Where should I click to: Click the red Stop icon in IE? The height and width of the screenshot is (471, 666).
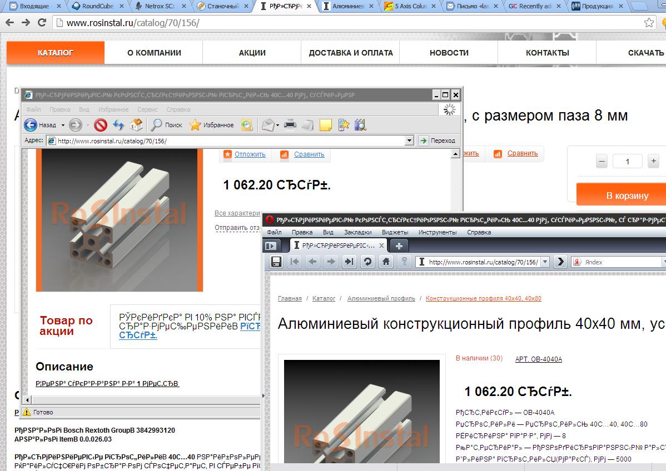click(100, 125)
